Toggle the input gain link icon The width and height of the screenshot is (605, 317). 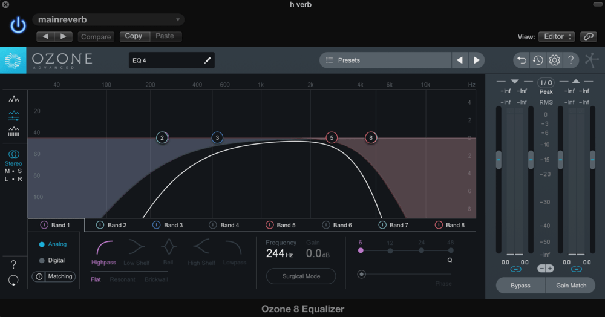click(515, 269)
